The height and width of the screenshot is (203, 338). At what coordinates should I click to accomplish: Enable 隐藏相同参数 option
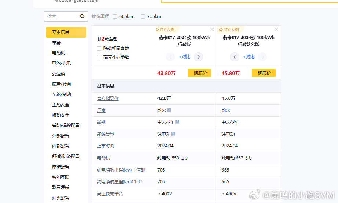(x=99, y=49)
